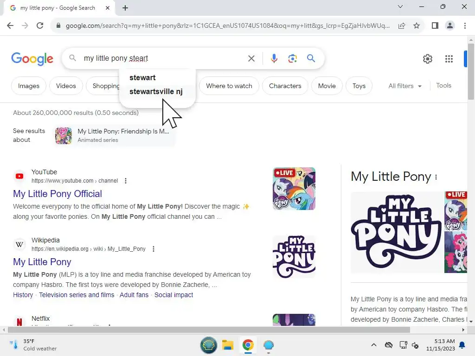The image size is (475, 356).
Task: View site information lock icon
Action: pyautogui.click(x=58, y=26)
